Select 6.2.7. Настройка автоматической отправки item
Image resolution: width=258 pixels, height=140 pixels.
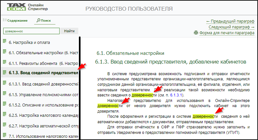(43, 125)
